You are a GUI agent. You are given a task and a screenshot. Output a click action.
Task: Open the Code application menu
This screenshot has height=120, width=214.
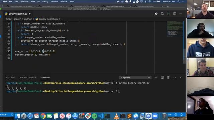(x=4, y=1)
